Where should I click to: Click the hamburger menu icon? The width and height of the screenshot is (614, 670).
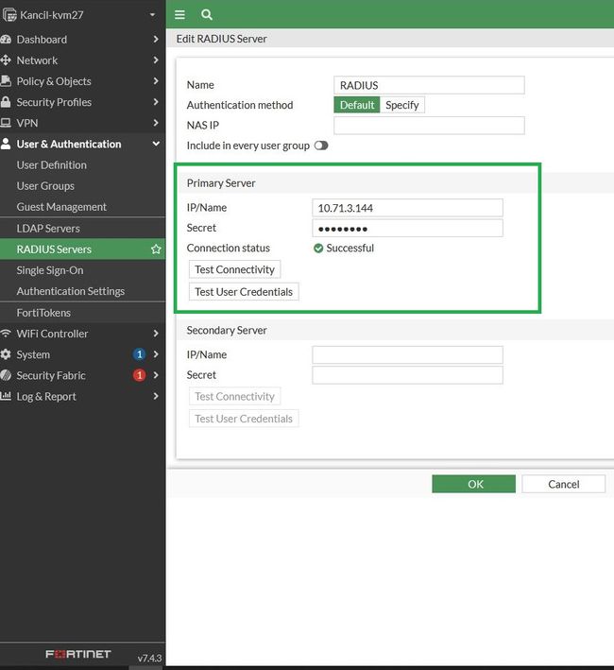180,14
